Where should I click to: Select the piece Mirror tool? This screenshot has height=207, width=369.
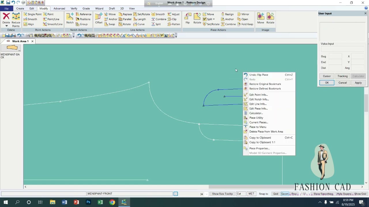(x=243, y=14)
